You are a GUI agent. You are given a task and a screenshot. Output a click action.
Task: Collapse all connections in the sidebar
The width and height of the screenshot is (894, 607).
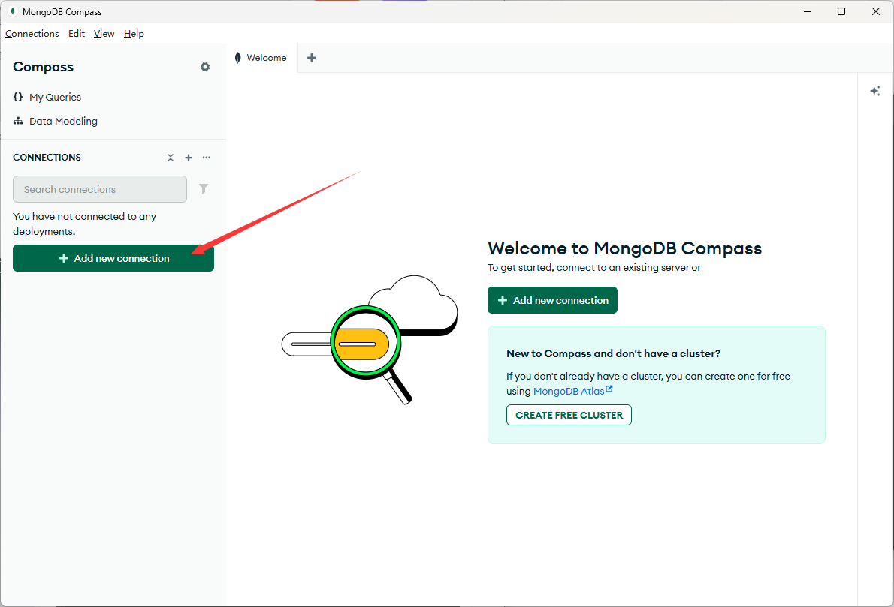171,158
